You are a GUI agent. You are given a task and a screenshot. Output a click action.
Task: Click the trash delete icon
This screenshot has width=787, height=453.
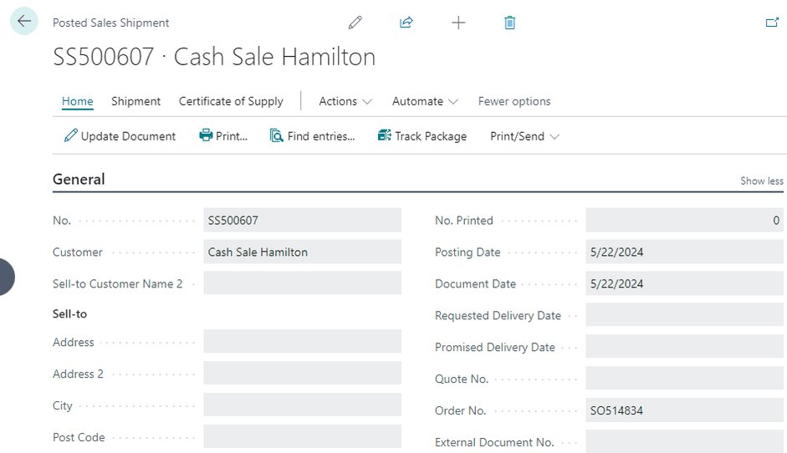(509, 23)
